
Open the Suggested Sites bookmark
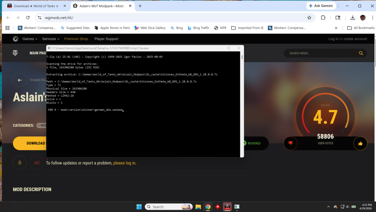tap(75, 28)
